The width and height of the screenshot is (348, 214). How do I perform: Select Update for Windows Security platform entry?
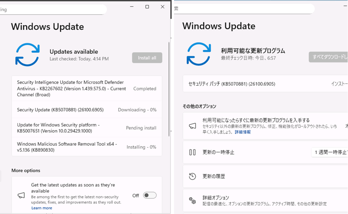(87, 128)
